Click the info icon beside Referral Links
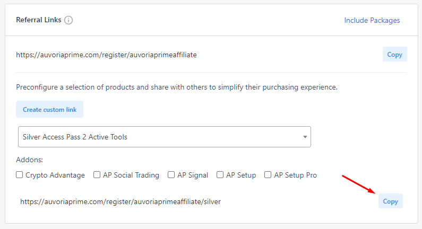Screen dimensions: 422x229 [x=68, y=20]
